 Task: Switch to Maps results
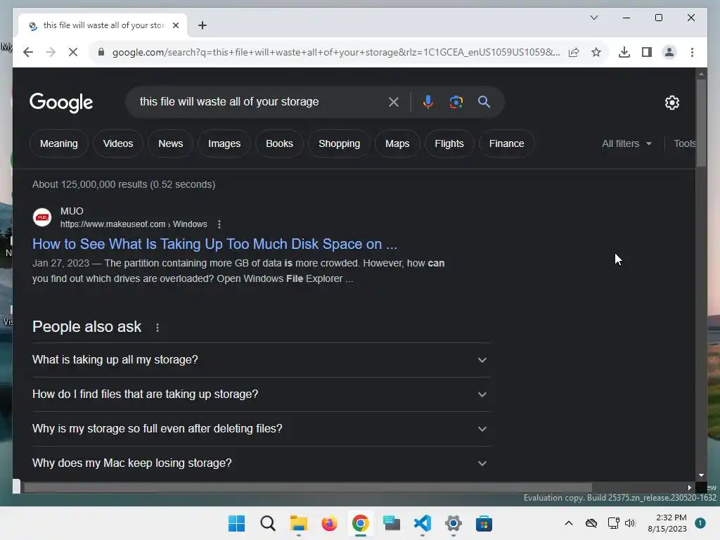pyautogui.click(x=397, y=143)
